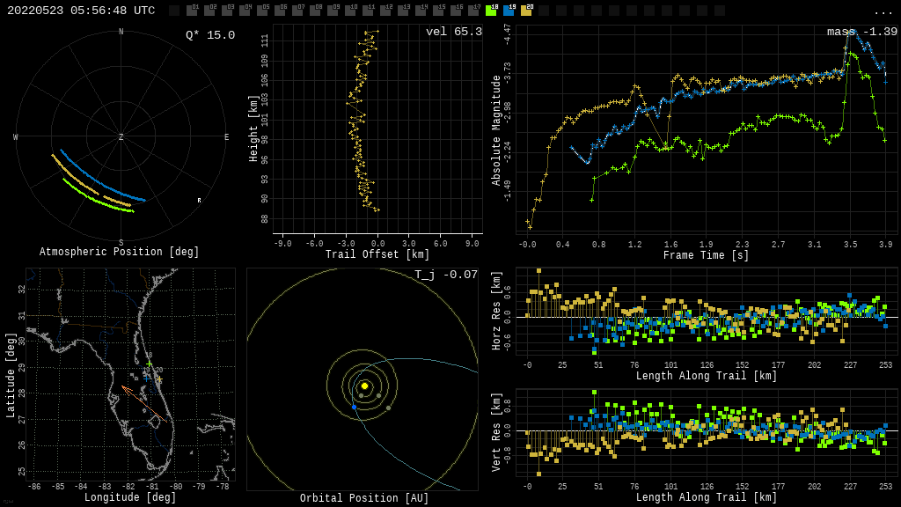
Task: Toggle the green camera 18 box
Action: point(491,11)
